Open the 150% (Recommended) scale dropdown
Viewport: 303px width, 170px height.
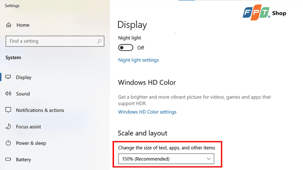point(166,159)
